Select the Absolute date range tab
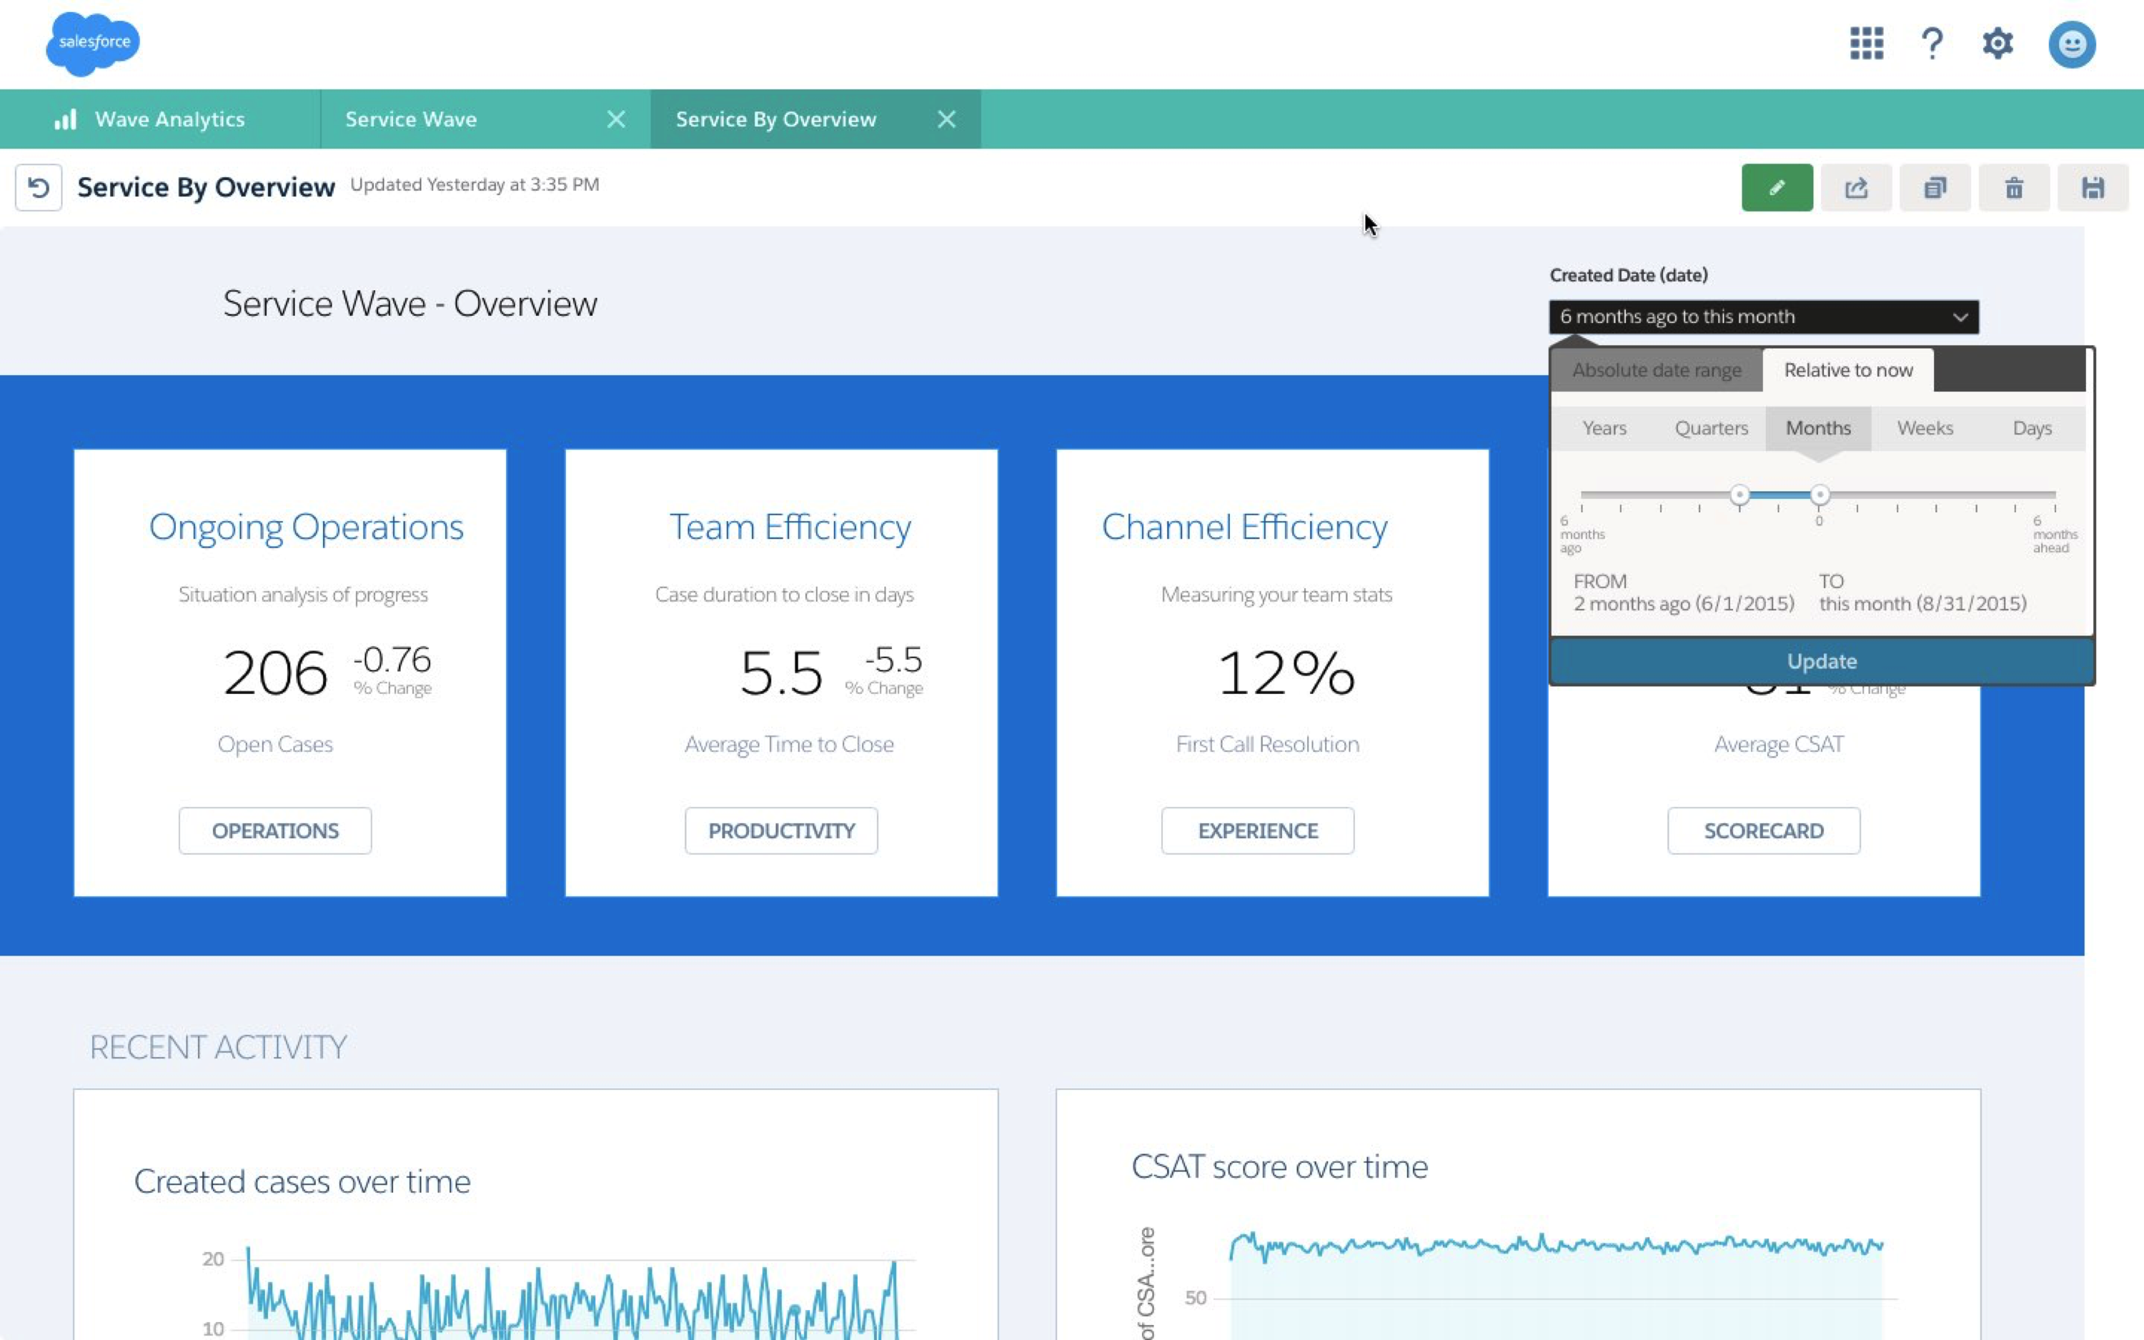Image resolution: width=2144 pixels, height=1340 pixels. pyautogui.click(x=1655, y=369)
